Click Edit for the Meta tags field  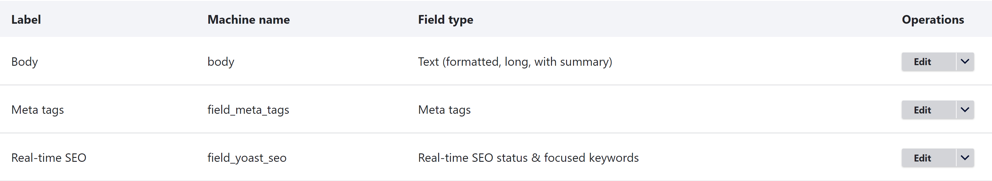coord(923,110)
